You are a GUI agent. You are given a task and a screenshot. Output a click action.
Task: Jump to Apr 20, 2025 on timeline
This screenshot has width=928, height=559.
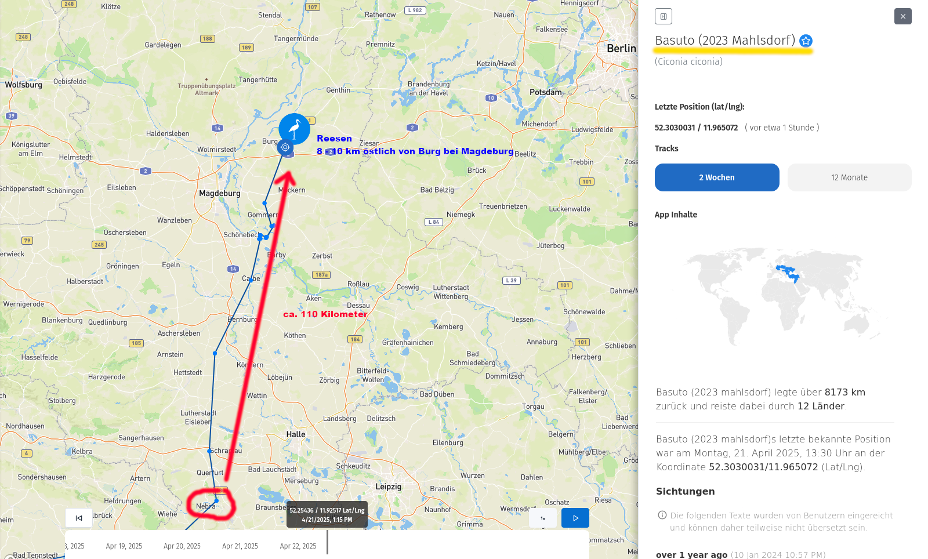(182, 546)
